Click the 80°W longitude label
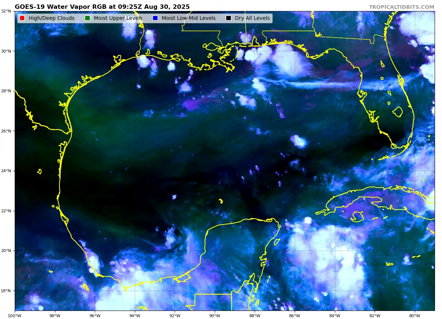The image size is (442, 319). [x=415, y=315]
